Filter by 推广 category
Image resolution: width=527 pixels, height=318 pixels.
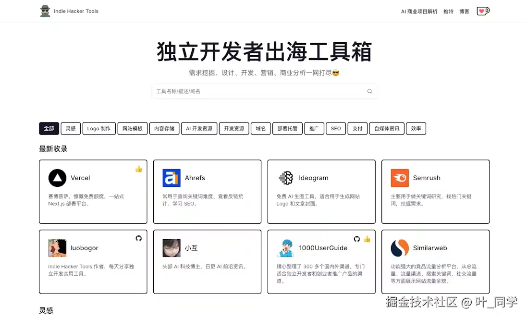314,128
